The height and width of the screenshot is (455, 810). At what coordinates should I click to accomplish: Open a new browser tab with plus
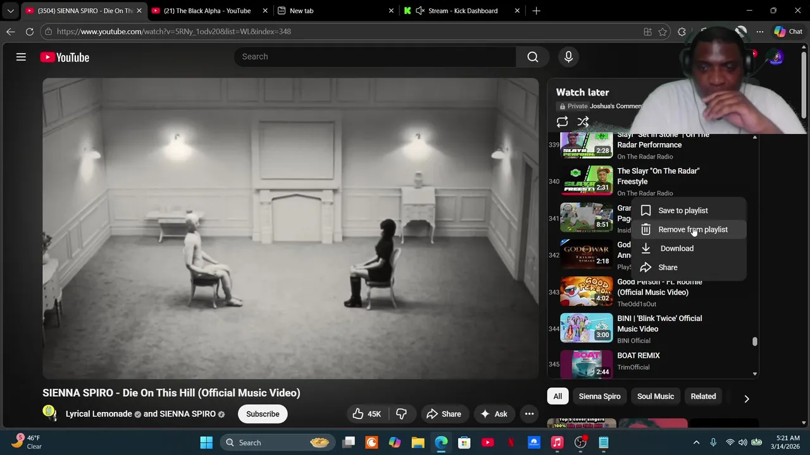tap(536, 11)
